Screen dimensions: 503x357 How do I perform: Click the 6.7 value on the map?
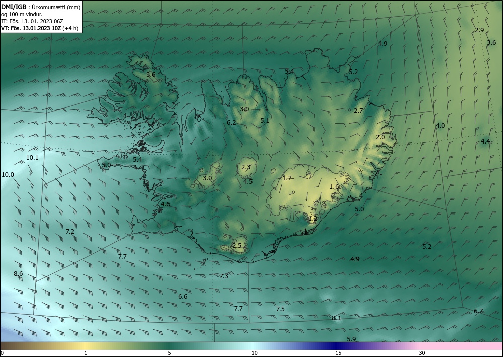(478, 311)
